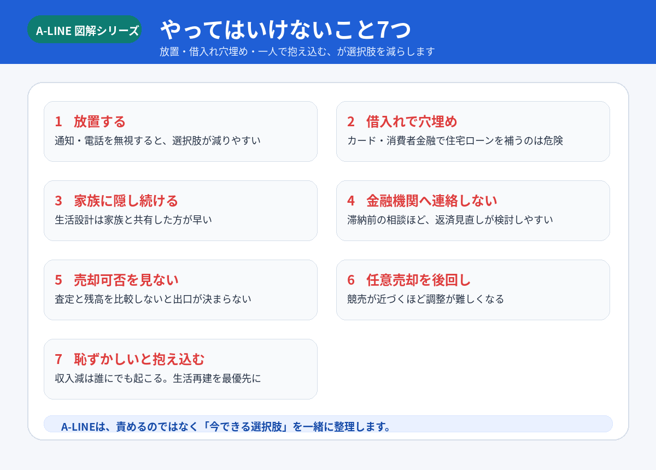The width and height of the screenshot is (656, 470).
Task: Click the footer banner about 今できる選択肢
Action: [328, 424]
